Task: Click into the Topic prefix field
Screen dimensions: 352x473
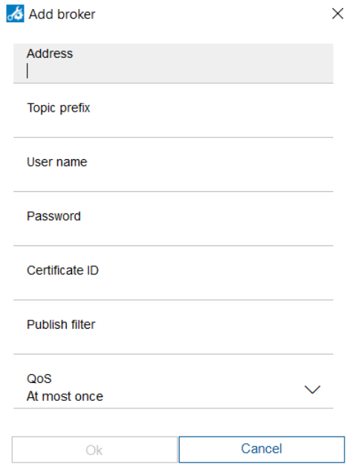Action: 173,118
